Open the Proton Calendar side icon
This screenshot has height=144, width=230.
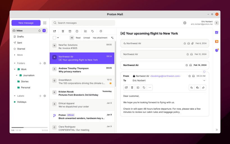click(x=217, y=32)
